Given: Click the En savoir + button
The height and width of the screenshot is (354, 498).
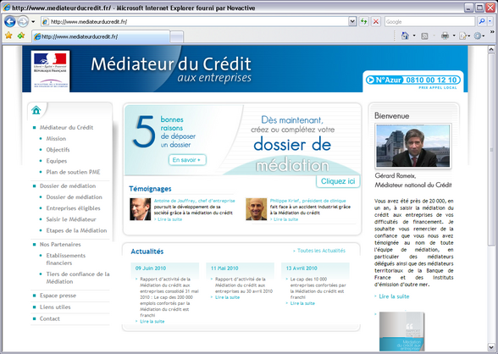Looking at the screenshot, I should click(x=187, y=160).
